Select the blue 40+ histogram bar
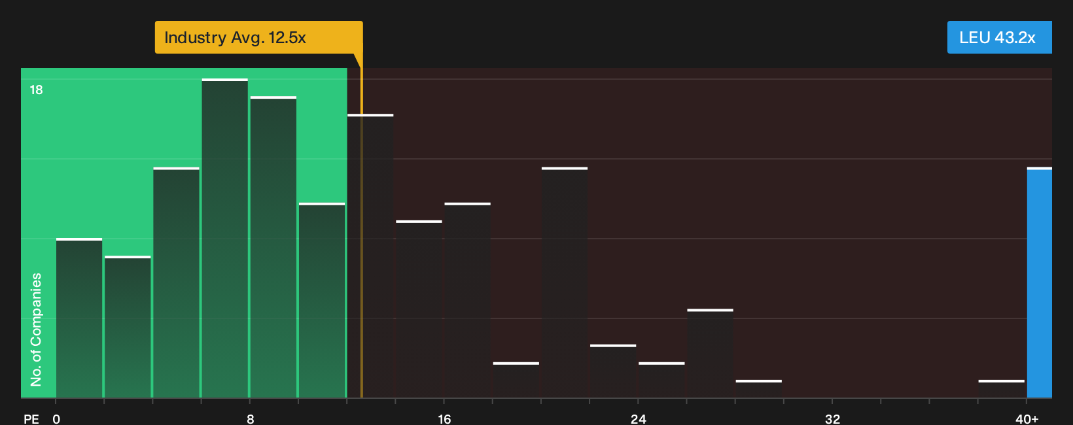The height and width of the screenshot is (425, 1073). 1040,282
